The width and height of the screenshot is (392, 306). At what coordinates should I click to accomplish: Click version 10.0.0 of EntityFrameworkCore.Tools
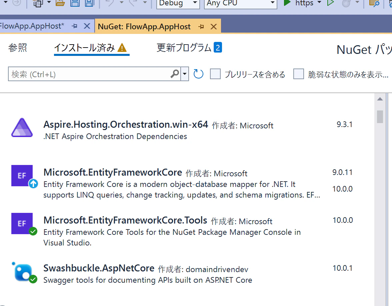pyautogui.click(x=343, y=220)
